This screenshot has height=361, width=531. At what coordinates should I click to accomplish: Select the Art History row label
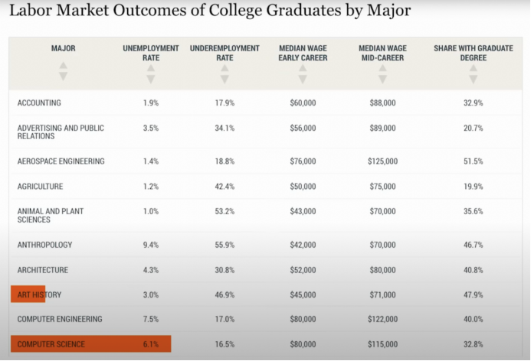pyautogui.click(x=40, y=294)
